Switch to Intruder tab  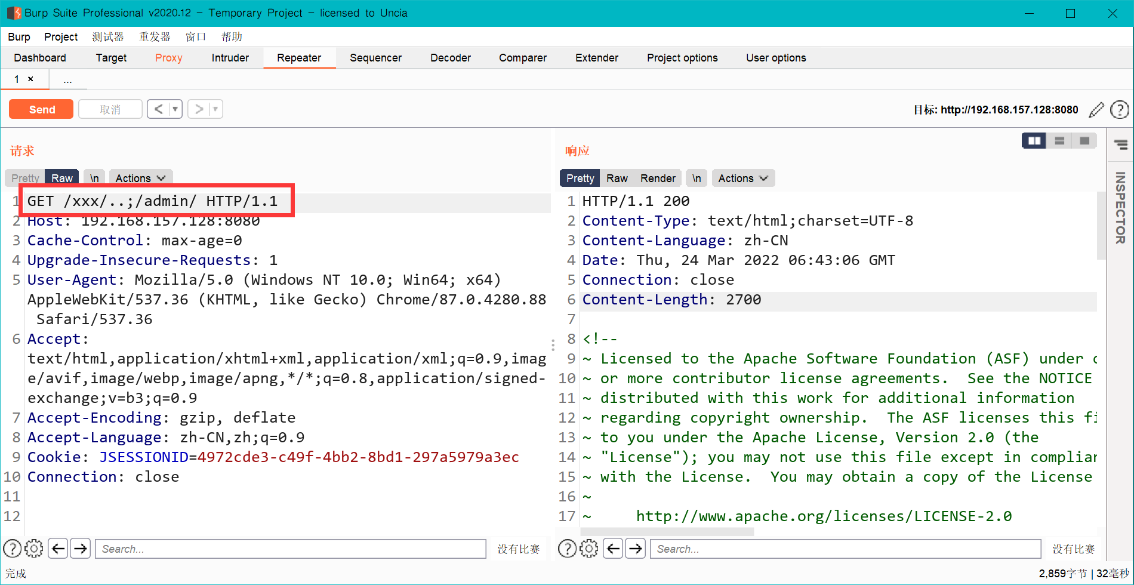[230, 58]
